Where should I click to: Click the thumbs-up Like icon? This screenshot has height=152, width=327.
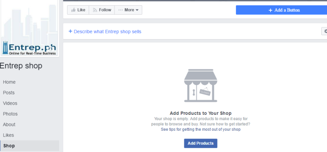[73, 10]
